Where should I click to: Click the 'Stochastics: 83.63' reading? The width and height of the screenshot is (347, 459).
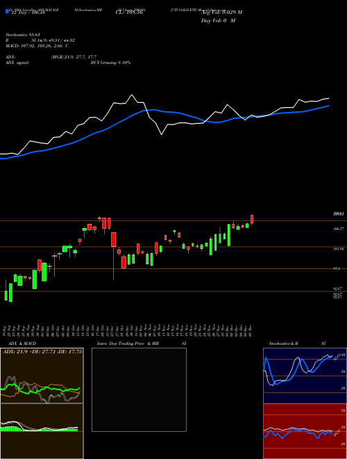(22, 35)
